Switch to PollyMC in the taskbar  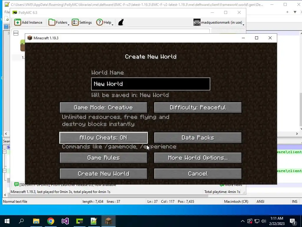pos(80,221)
